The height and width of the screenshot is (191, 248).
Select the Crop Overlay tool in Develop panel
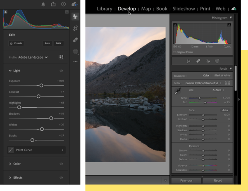[x=188, y=61]
